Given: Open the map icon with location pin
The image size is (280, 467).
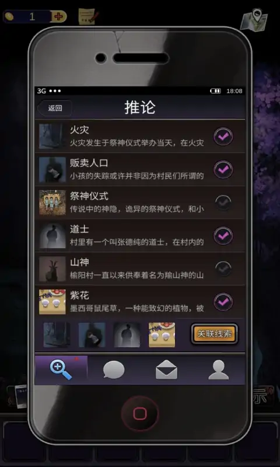Looking at the screenshot, I should tap(254, 20).
